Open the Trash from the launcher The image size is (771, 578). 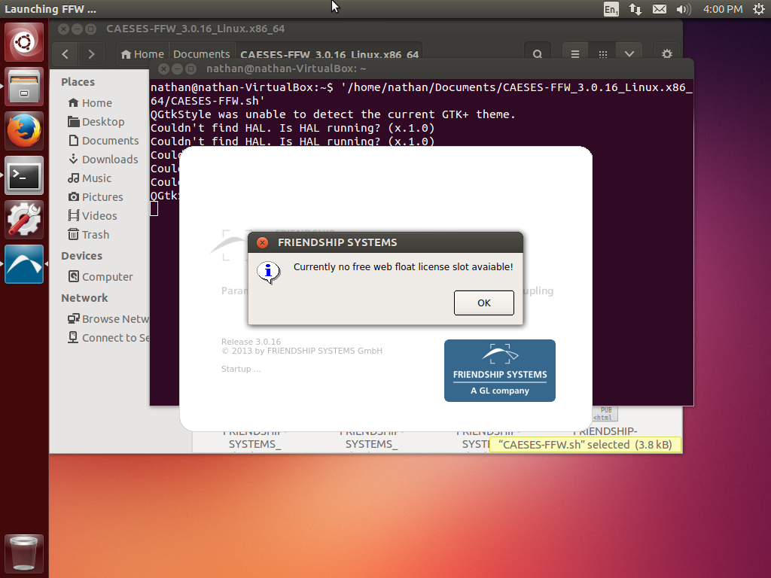[x=24, y=553]
